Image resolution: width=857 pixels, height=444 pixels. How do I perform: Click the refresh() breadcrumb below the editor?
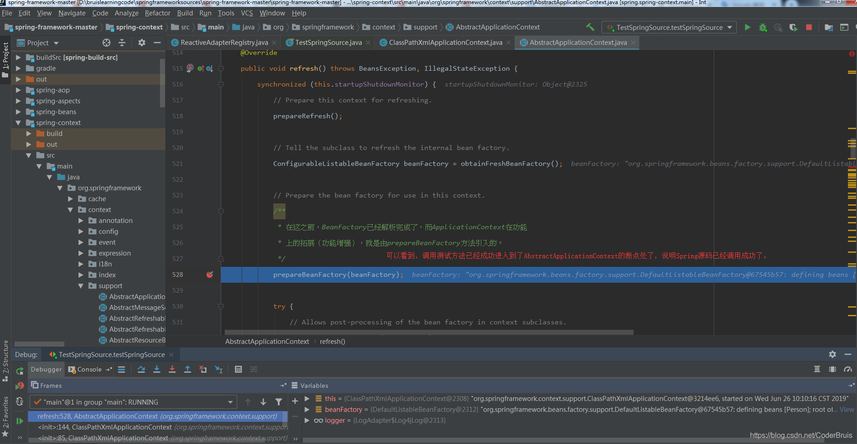(x=332, y=342)
